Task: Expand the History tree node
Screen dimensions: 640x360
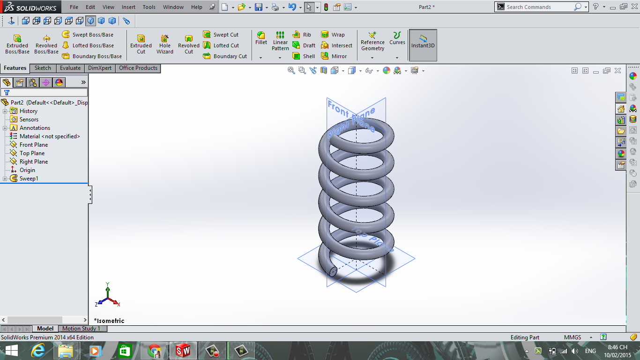Action: tap(5, 111)
